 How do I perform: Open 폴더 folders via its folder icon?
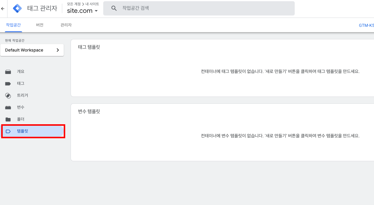tap(8, 119)
